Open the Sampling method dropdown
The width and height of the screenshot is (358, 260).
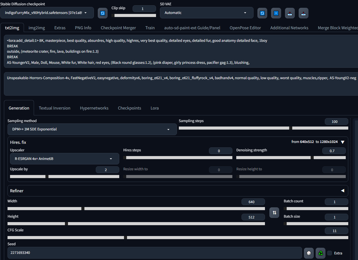[92, 129]
